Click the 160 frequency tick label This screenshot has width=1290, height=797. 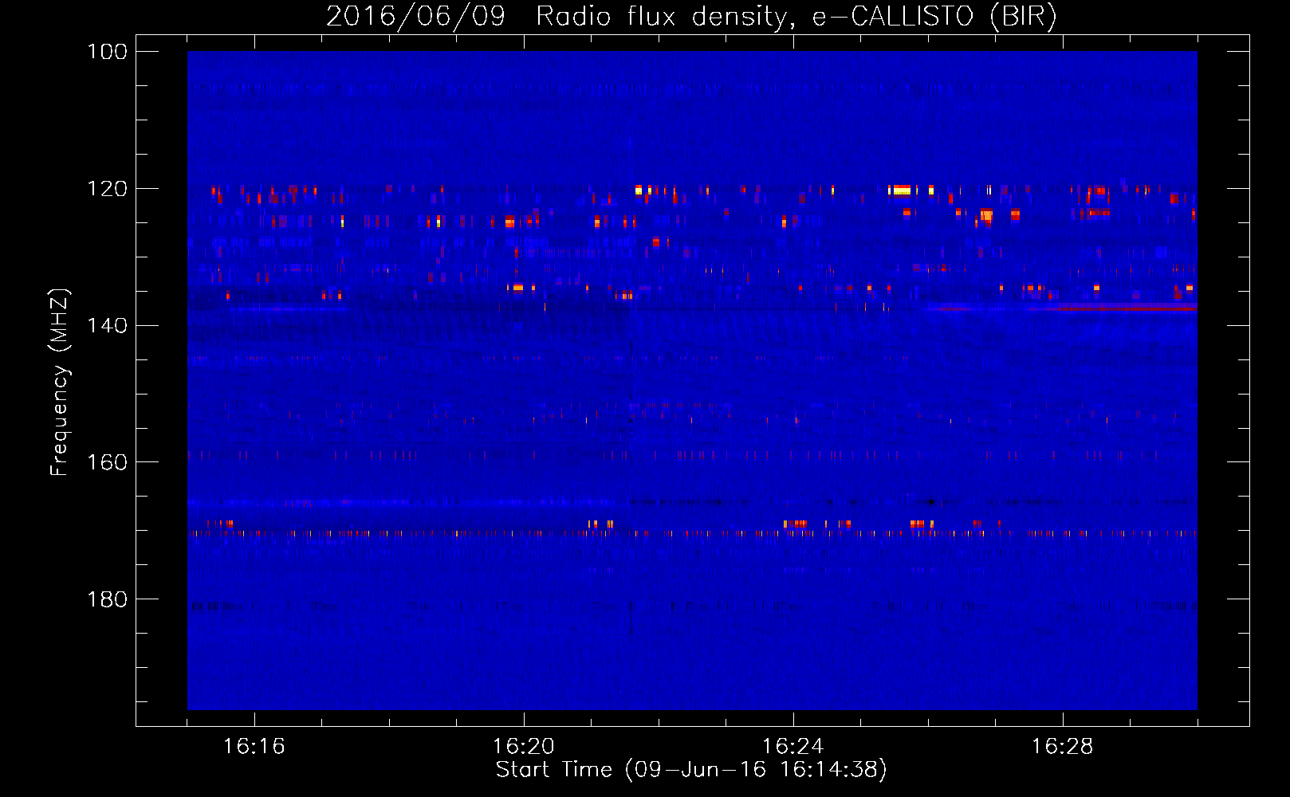(107, 462)
